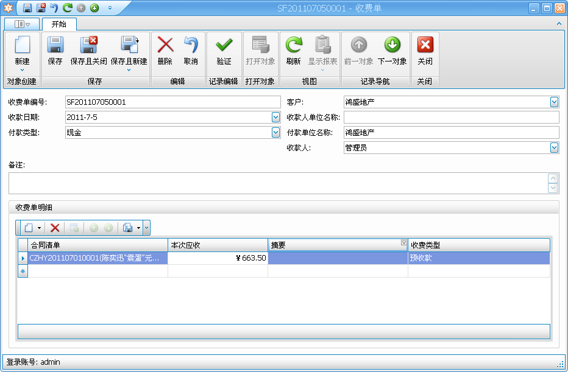Open the 收款日期 date dropdown

(275, 118)
